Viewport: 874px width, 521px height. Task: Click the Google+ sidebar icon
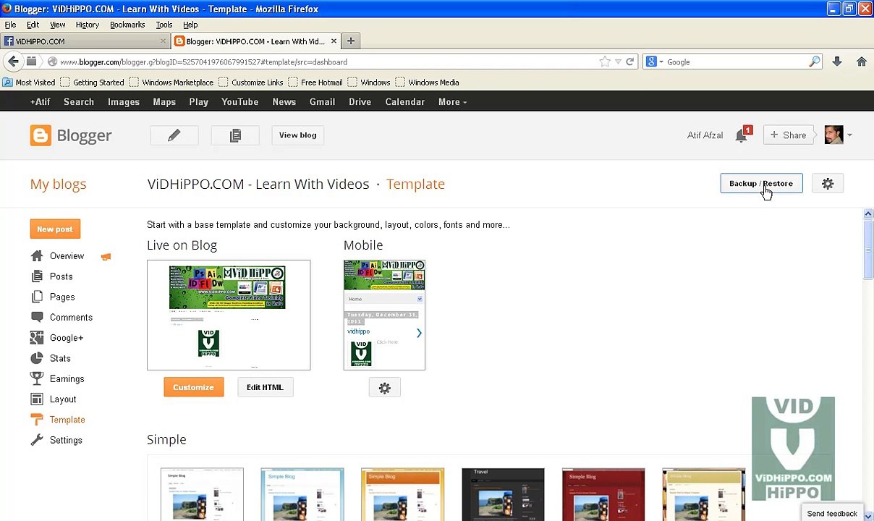pyautogui.click(x=37, y=338)
